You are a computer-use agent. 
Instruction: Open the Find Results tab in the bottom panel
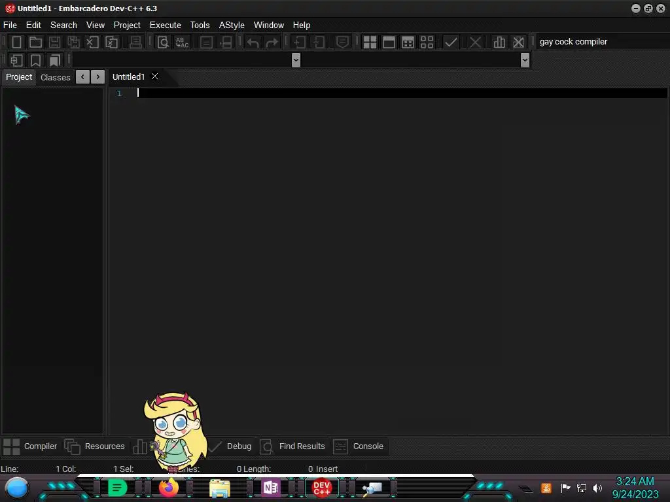click(x=292, y=446)
